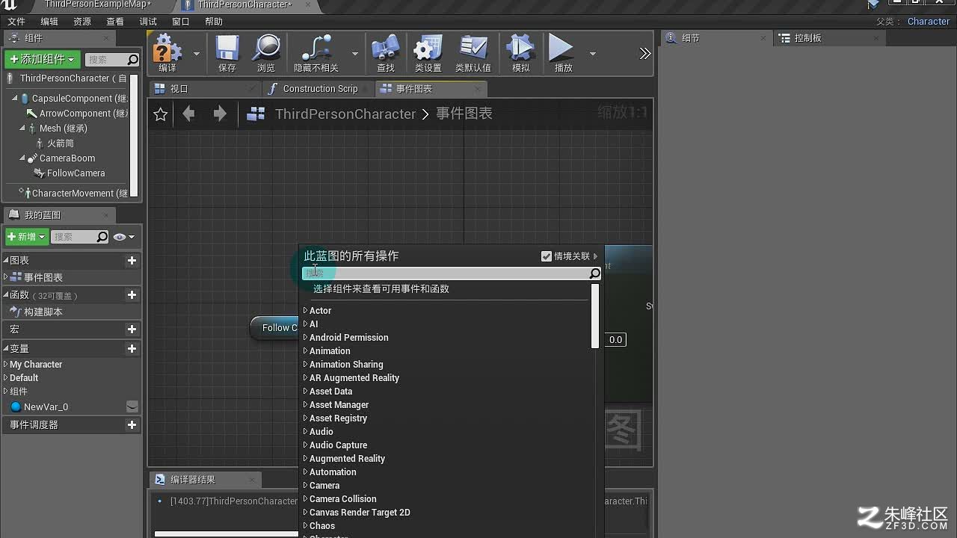Open the Edit (编辑) menu

tap(49, 22)
